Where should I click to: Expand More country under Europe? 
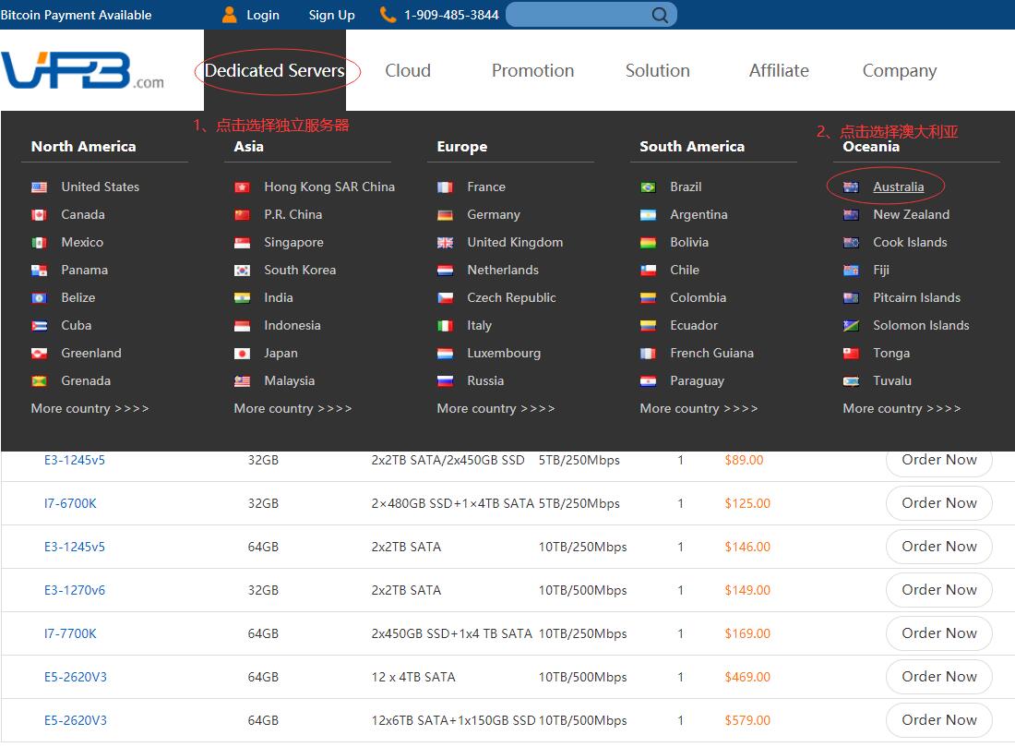coord(496,408)
